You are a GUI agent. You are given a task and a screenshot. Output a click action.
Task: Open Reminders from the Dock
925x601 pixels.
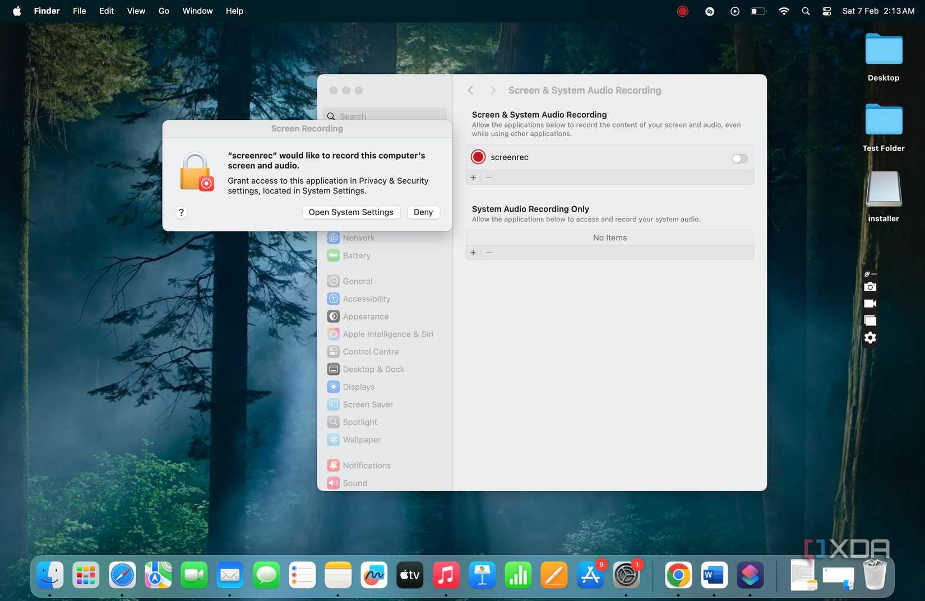click(302, 575)
